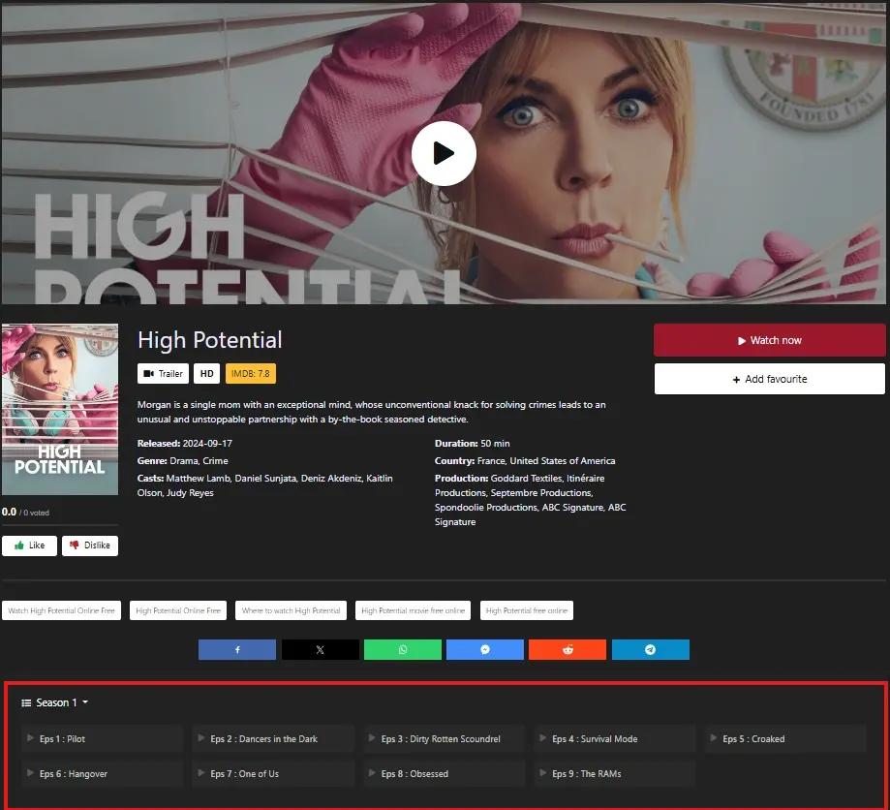
Task: Open cast member Judy Reyes
Action: tap(190, 493)
